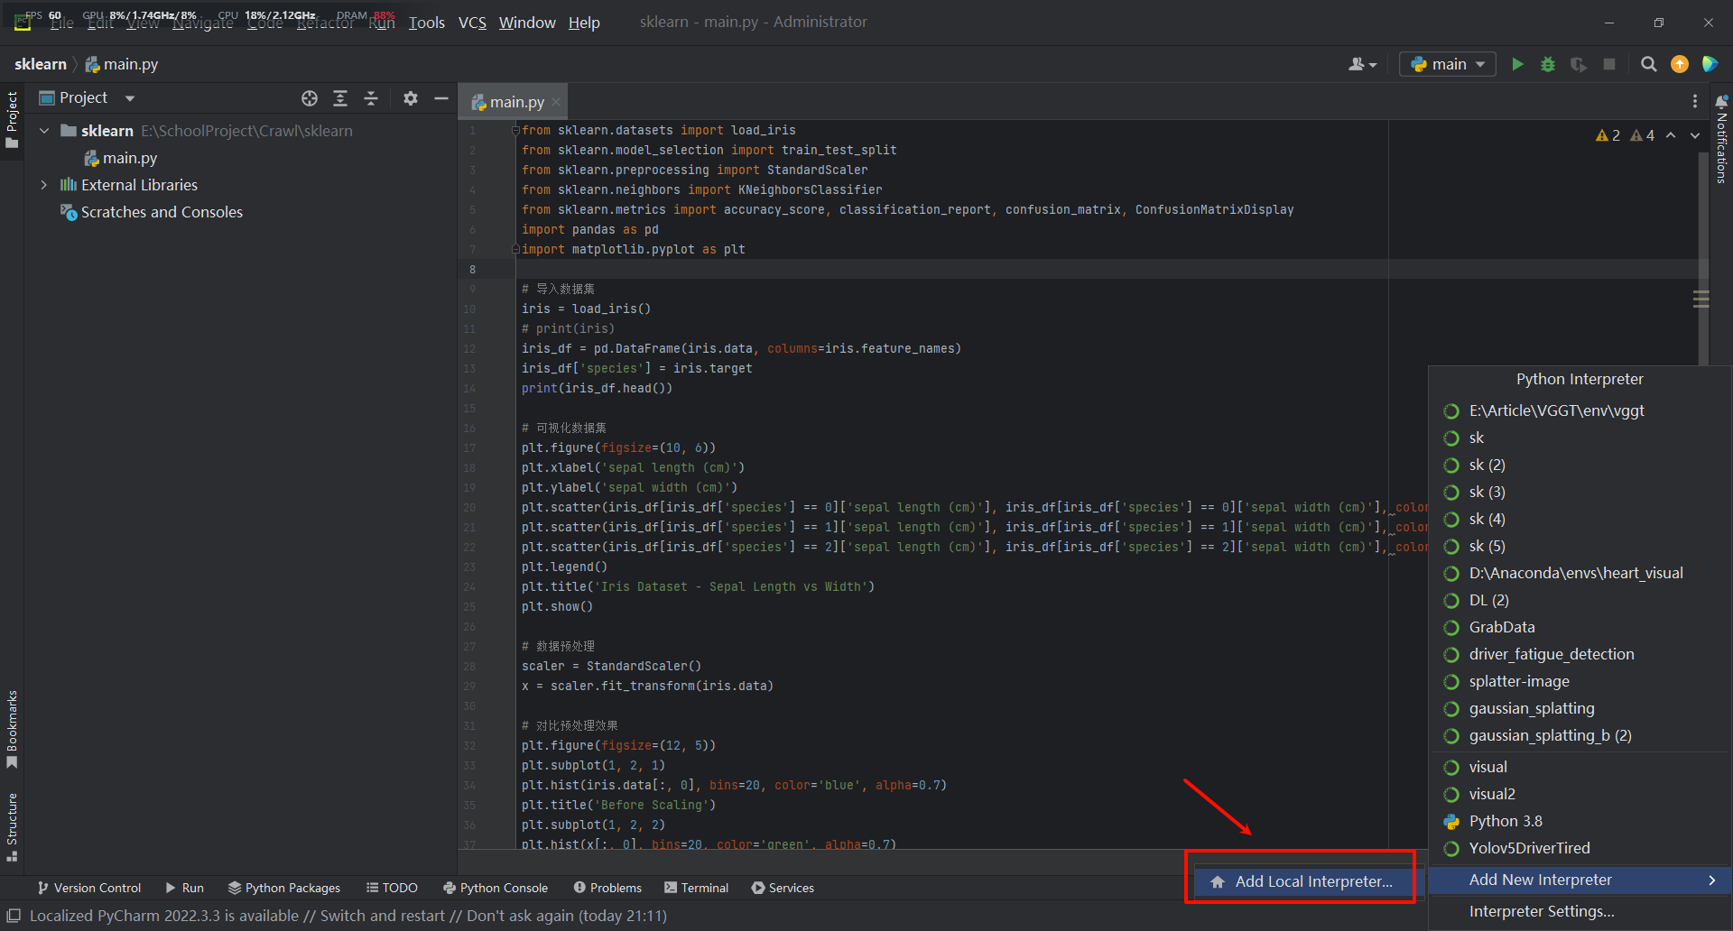This screenshot has width=1733, height=931.
Task: Click the orange IDE update icon
Action: 1680,64
